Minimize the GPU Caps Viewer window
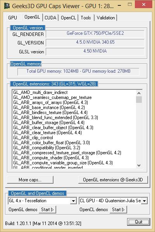155x232 pixels. pos(119,5)
